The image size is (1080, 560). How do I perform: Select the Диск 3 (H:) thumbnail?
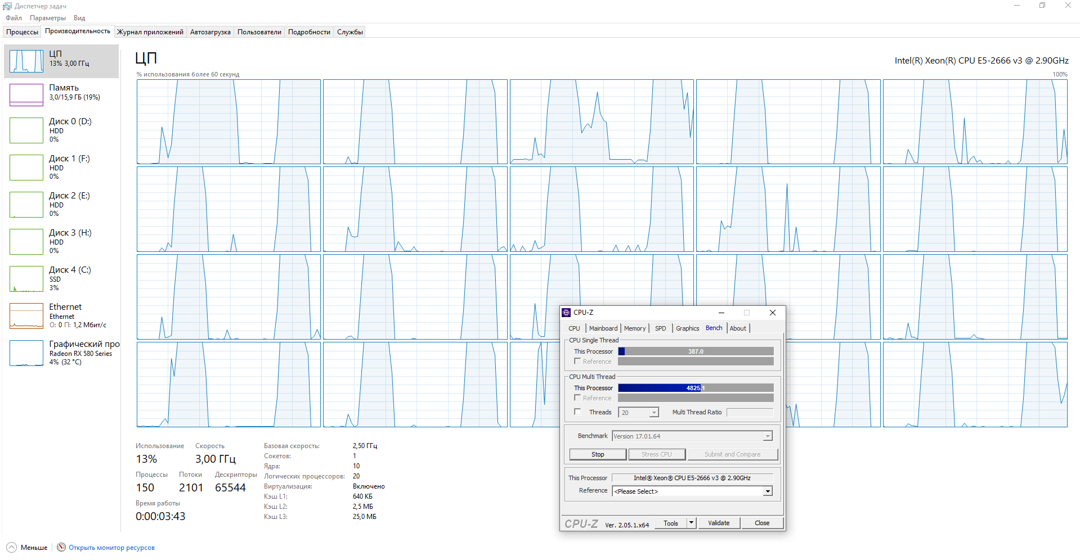pos(26,241)
